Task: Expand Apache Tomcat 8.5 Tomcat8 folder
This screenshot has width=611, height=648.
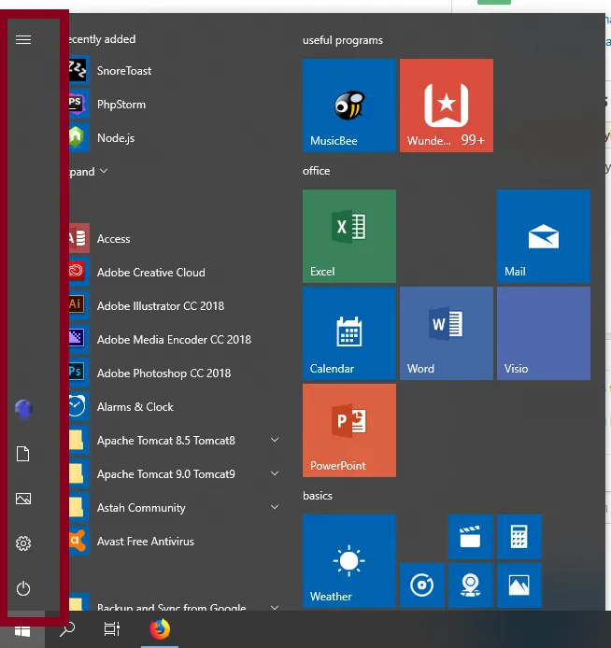Action: 275,440
